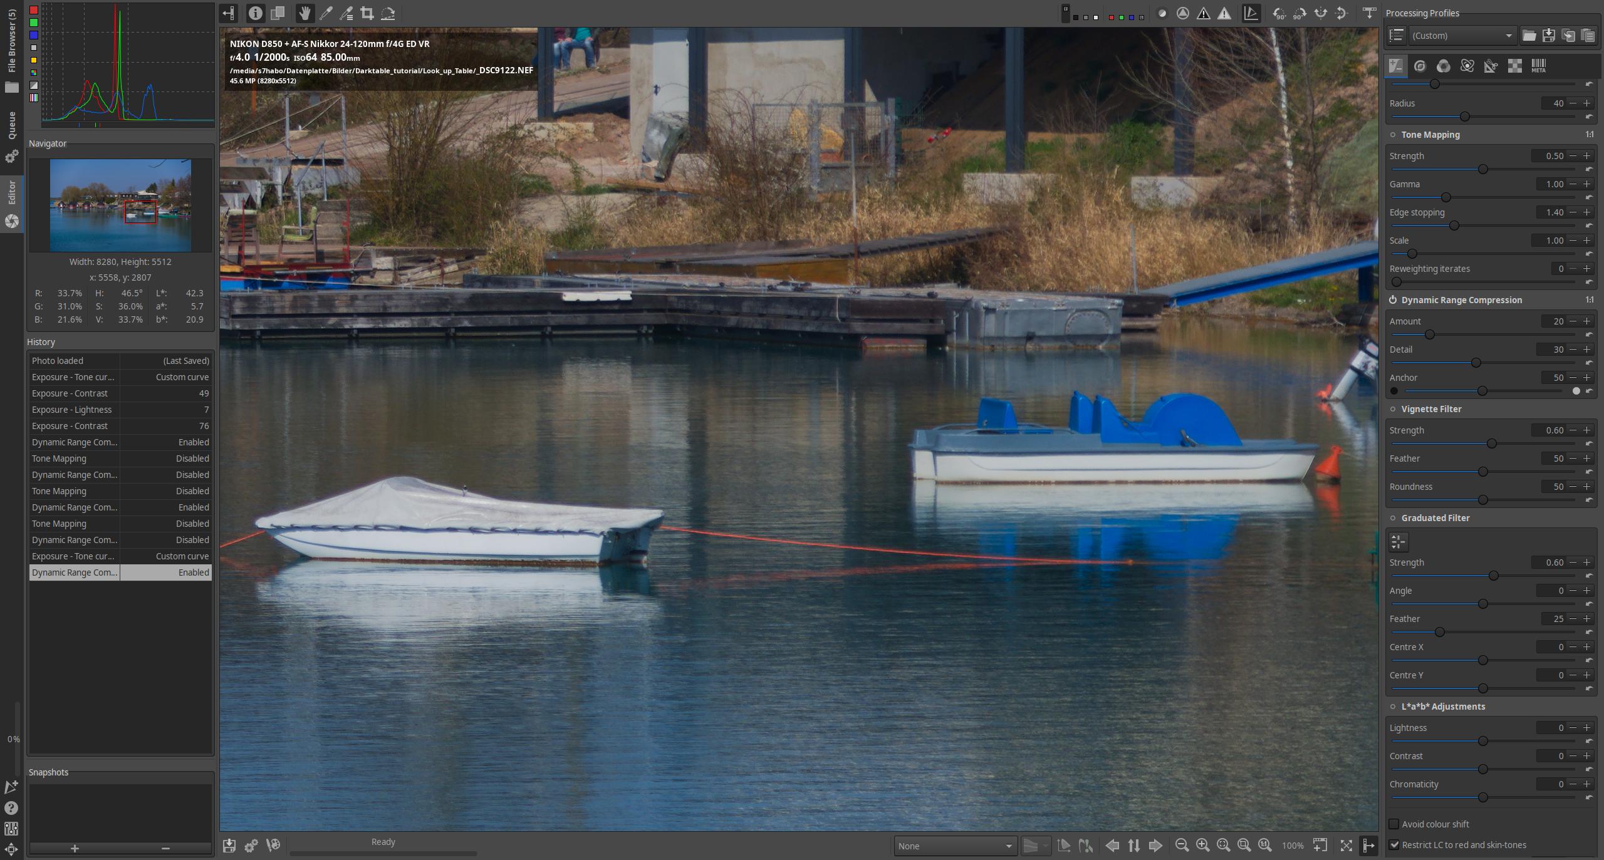Expand the Vignette Filter section
Screen dimensions: 1604x860
[x=1431, y=409]
